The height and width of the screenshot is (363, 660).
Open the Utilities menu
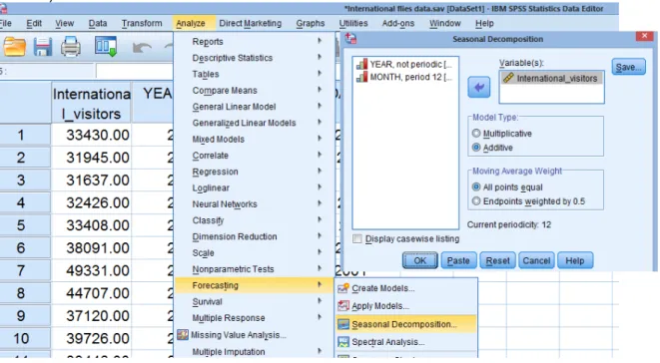[x=353, y=24]
